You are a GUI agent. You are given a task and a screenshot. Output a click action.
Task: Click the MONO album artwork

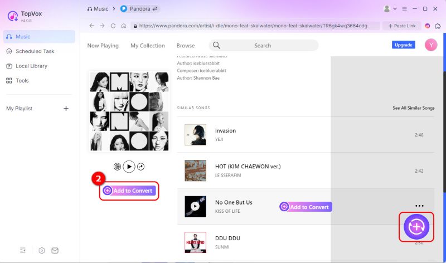[x=129, y=111]
